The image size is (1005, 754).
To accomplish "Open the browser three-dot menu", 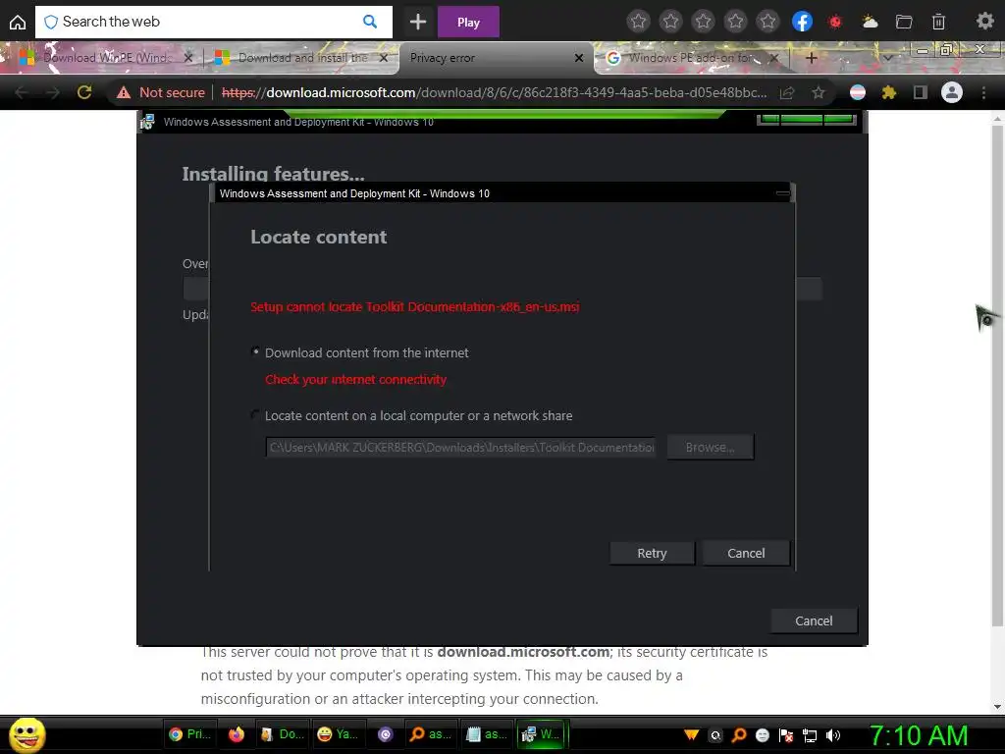I will tap(983, 93).
